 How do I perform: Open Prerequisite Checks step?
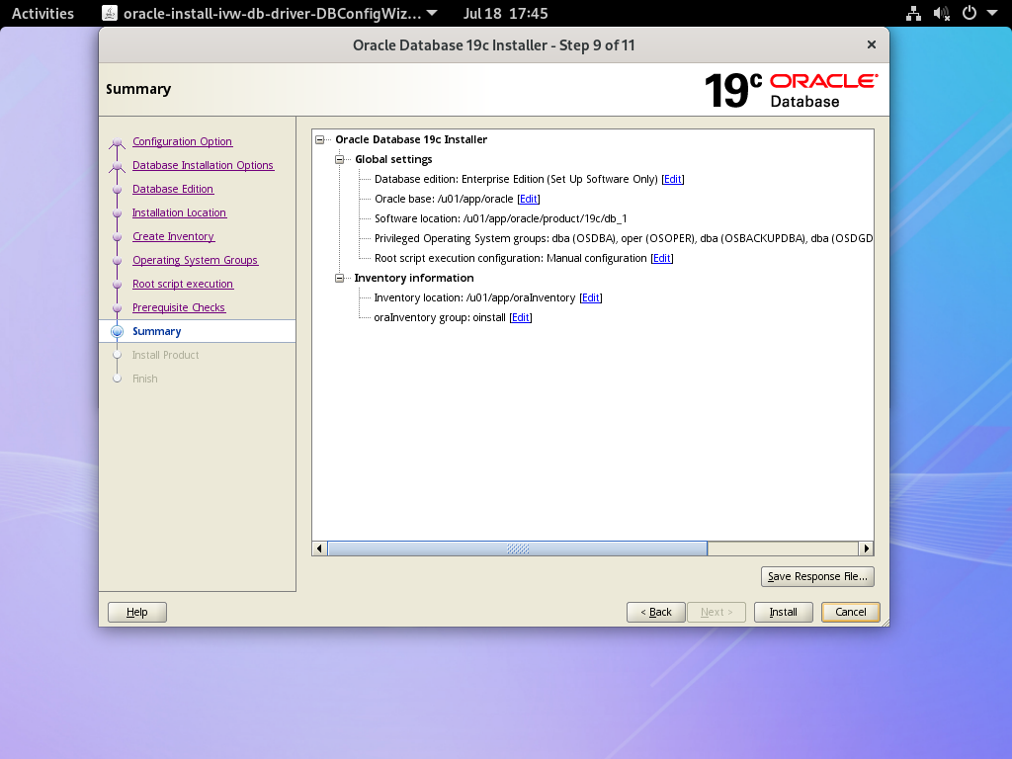(179, 308)
